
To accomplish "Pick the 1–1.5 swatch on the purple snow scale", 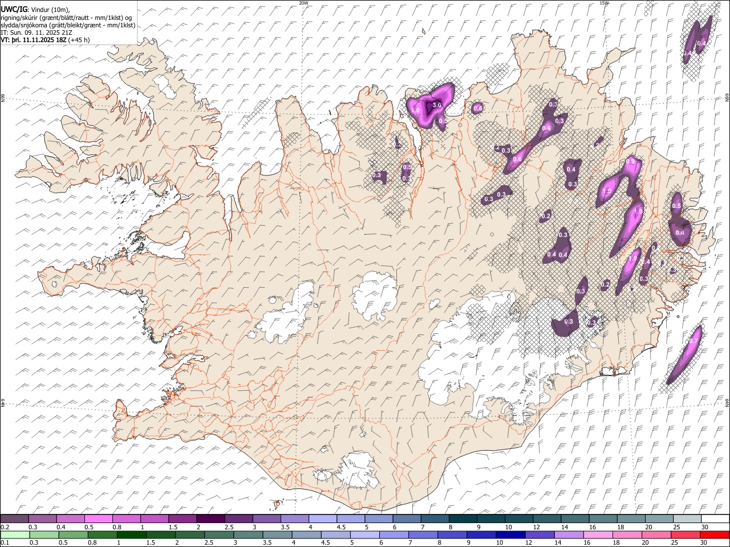I will [x=155, y=519].
